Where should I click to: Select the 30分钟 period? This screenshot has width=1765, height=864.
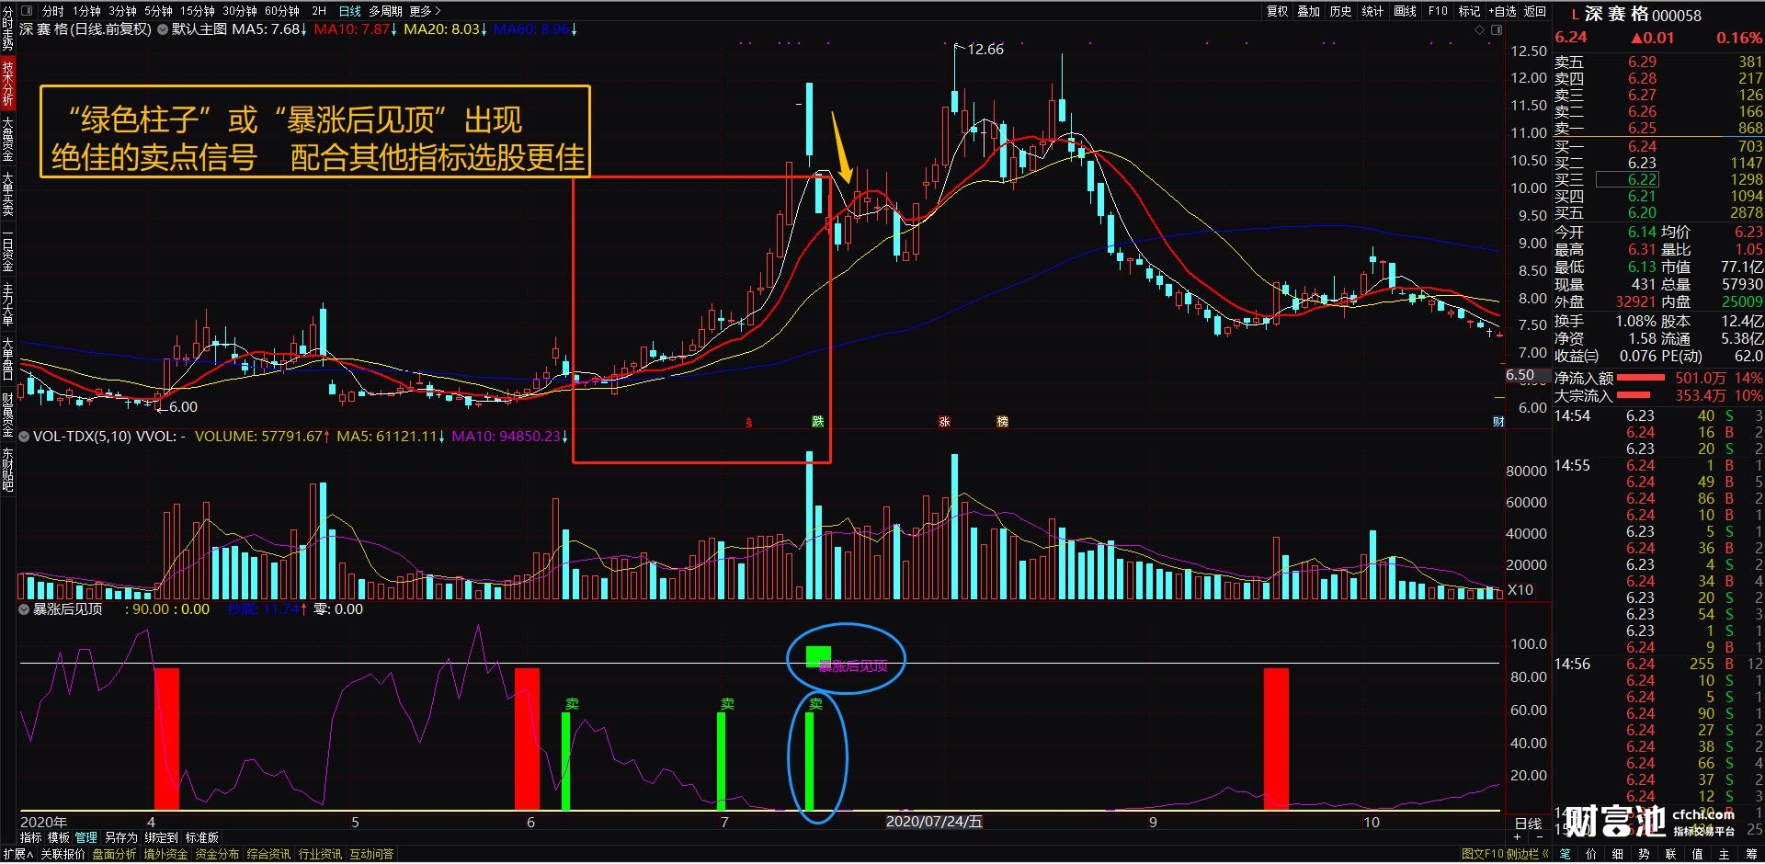click(x=240, y=11)
